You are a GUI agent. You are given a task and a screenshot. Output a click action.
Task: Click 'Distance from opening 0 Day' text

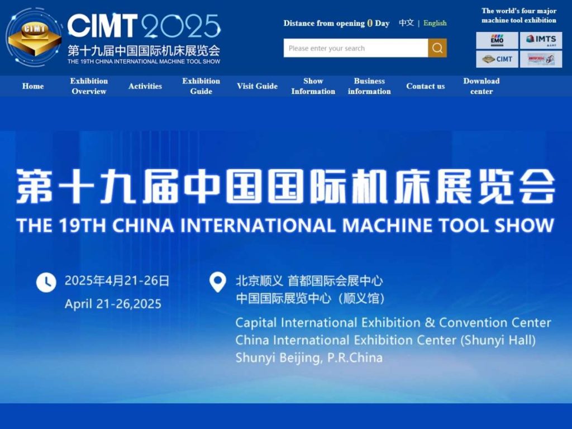pos(336,23)
